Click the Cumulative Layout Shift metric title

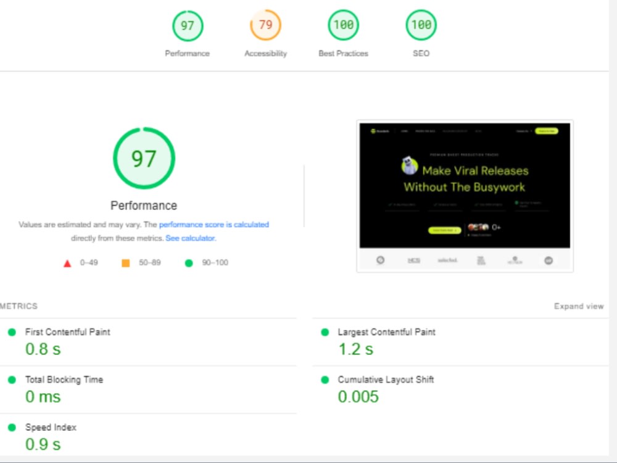coord(386,380)
